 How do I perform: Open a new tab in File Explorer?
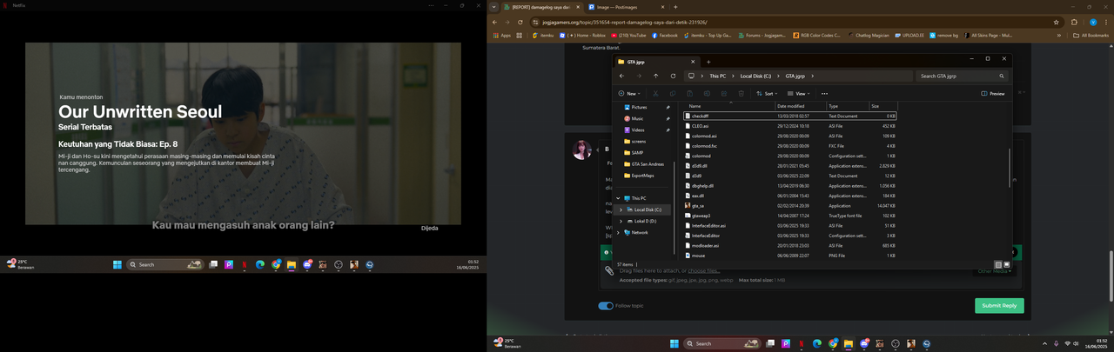[x=708, y=62]
